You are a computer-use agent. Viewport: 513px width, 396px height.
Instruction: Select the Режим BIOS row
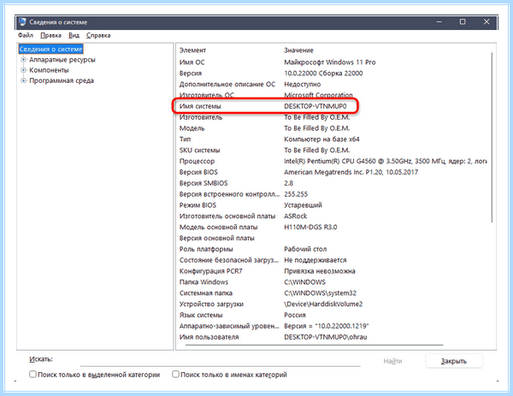(x=333, y=205)
